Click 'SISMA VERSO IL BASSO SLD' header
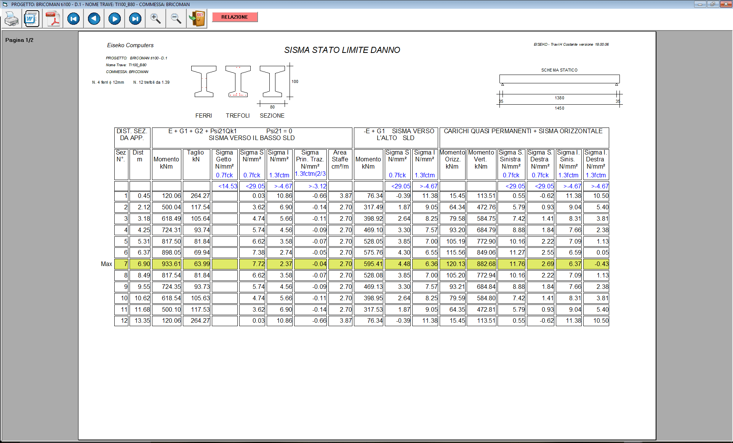The image size is (733, 443). point(252,138)
